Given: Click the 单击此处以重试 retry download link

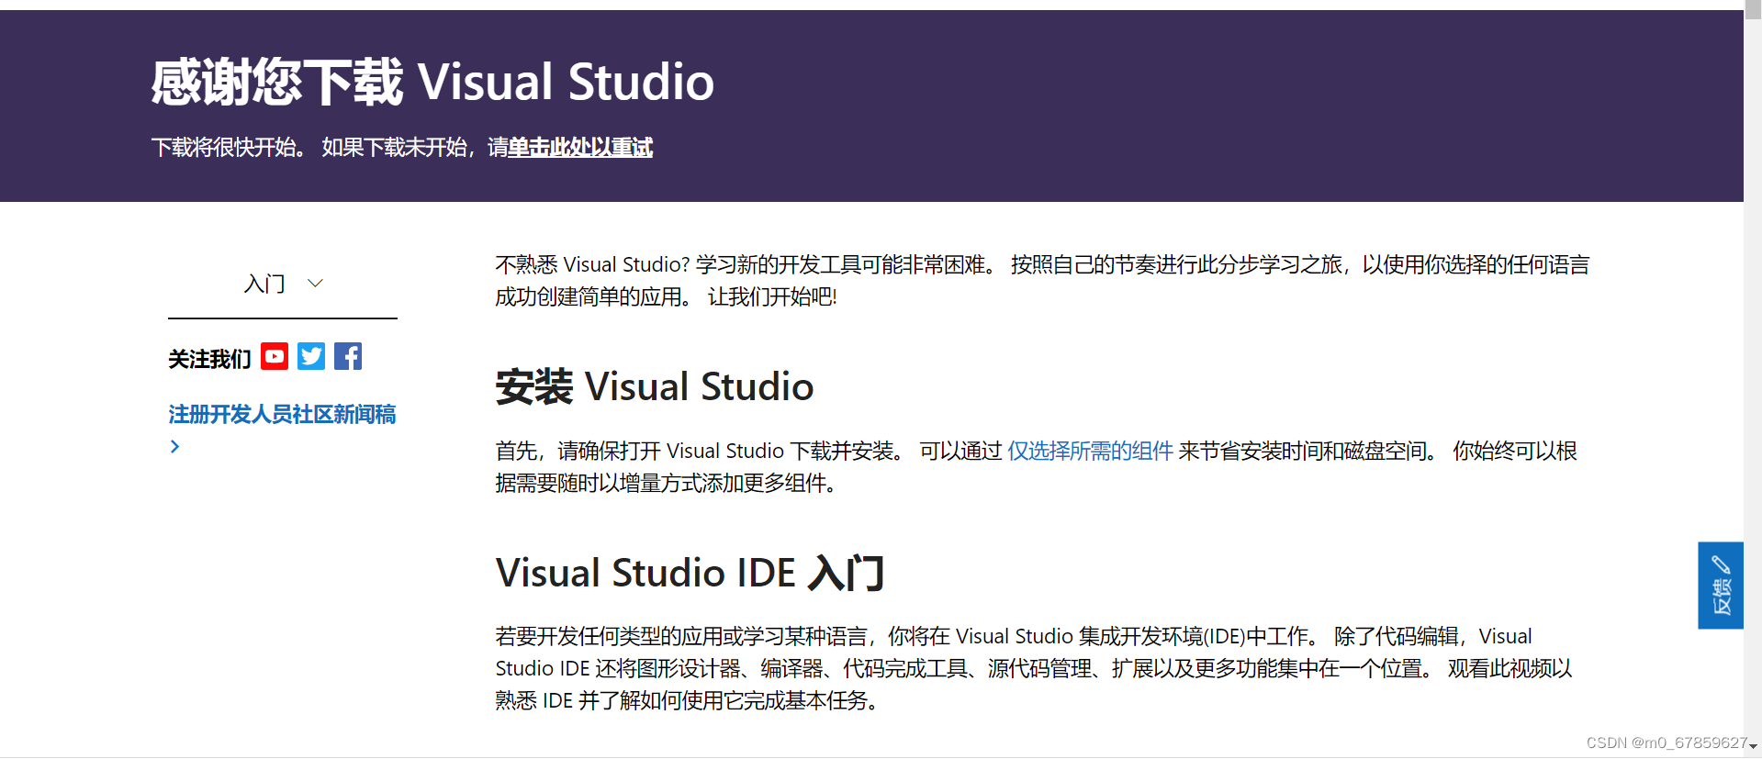Looking at the screenshot, I should click(580, 147).
